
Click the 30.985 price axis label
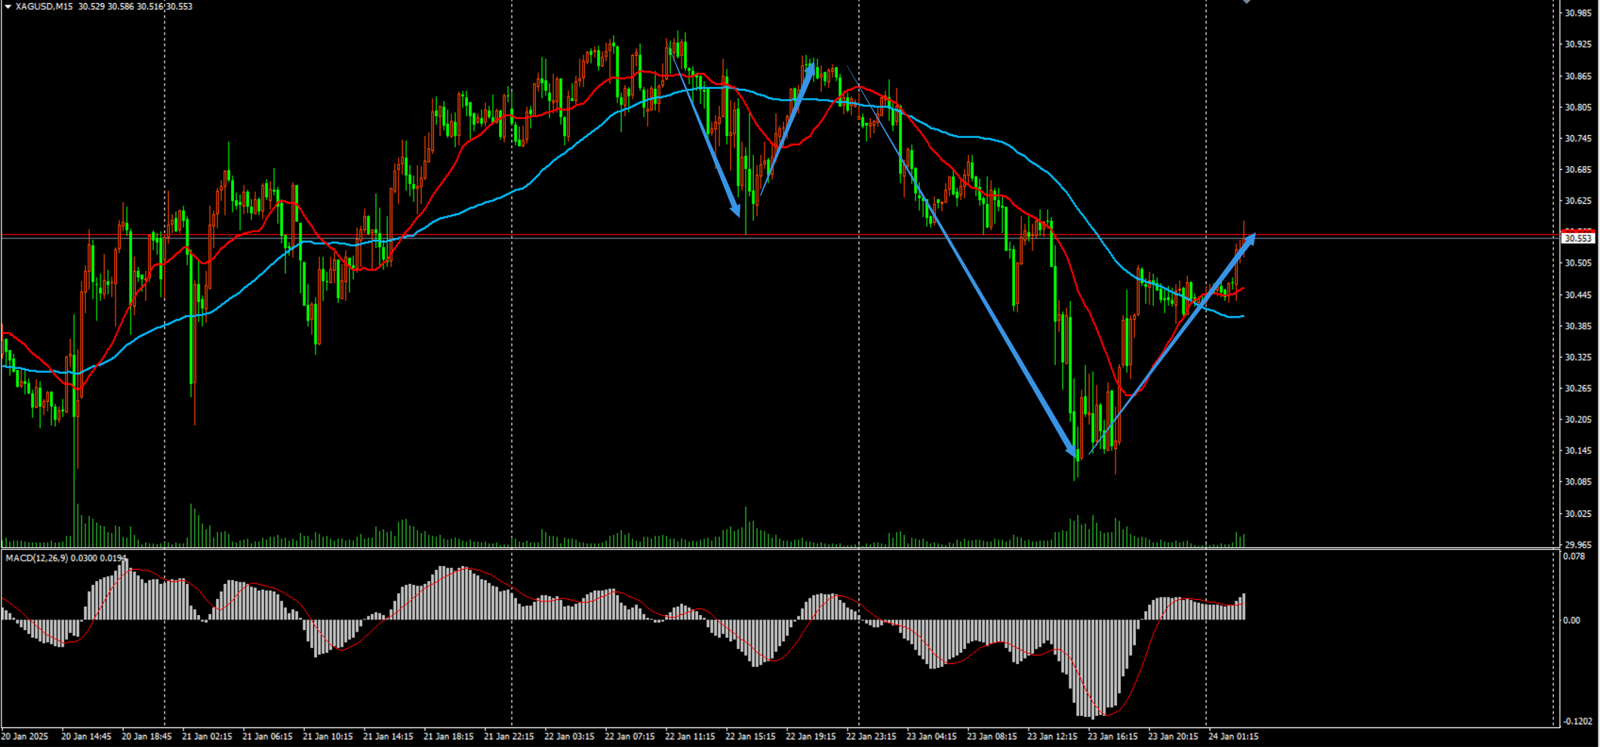coord(1577,13)
